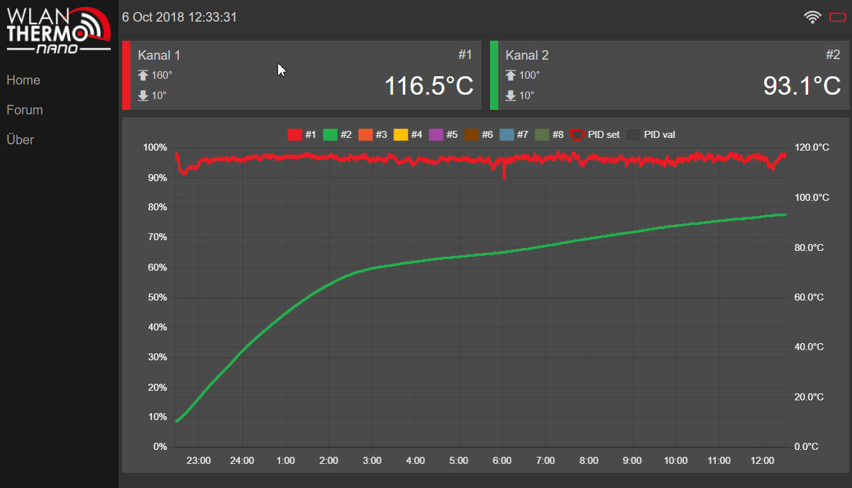Open Kanal 2 channel settings tile

669,76
